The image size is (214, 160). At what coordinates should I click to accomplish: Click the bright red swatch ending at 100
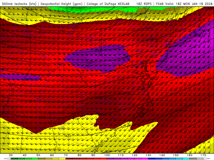coord(104,159)
